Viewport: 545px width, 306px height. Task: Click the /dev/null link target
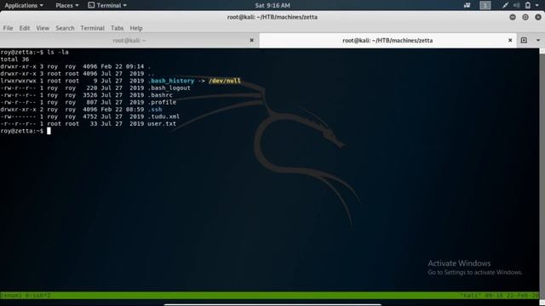point(225,81)
